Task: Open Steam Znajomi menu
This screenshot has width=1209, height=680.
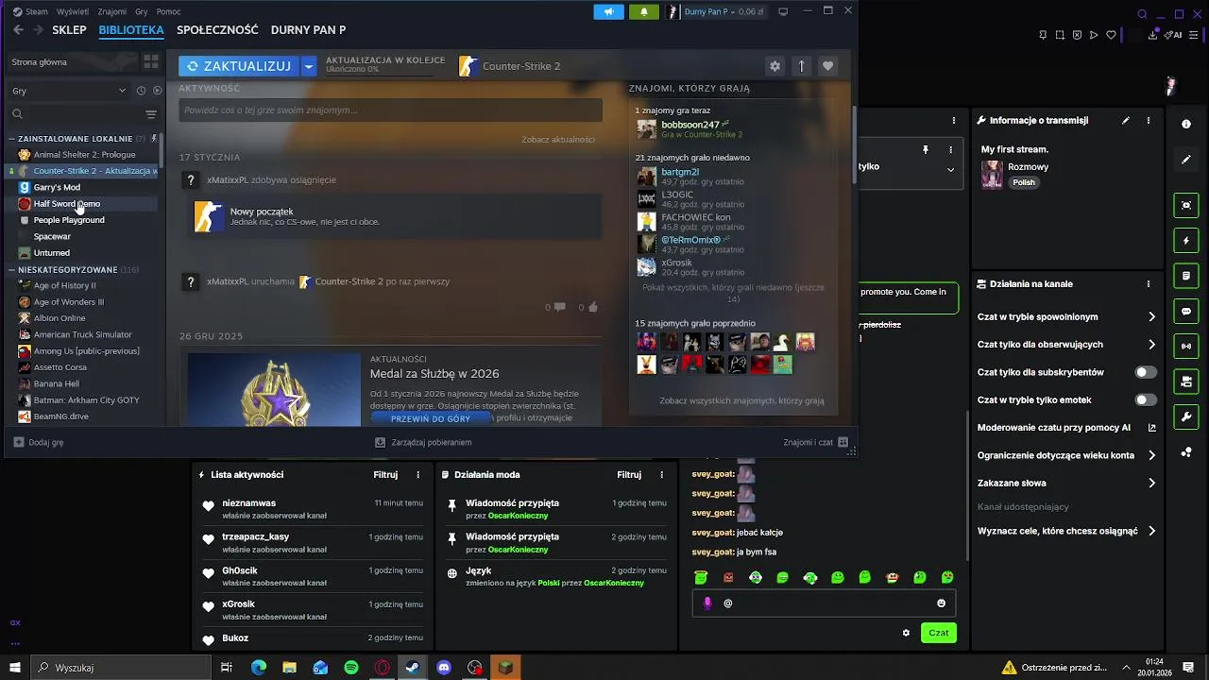Action: tap(112, 11)
